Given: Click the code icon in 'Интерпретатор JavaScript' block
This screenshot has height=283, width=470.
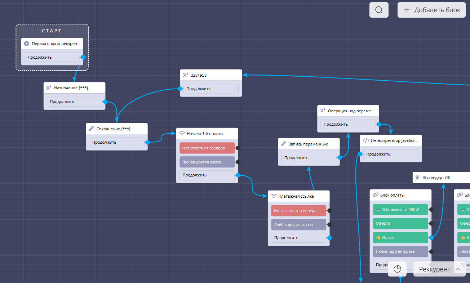Looking at the screenshot, I should [x=365, y=140].
